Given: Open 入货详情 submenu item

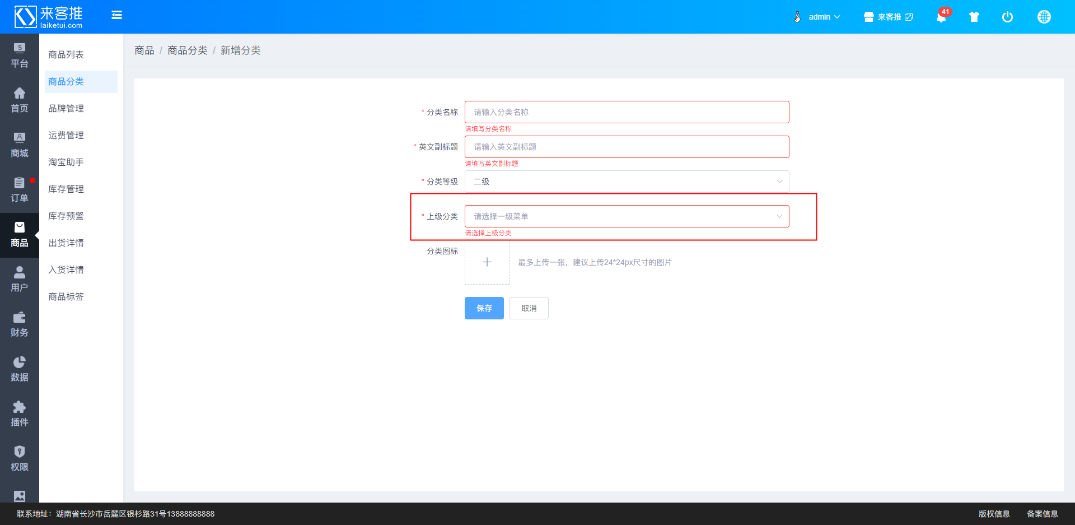Looking at the screenshot, I should (81, 270).
